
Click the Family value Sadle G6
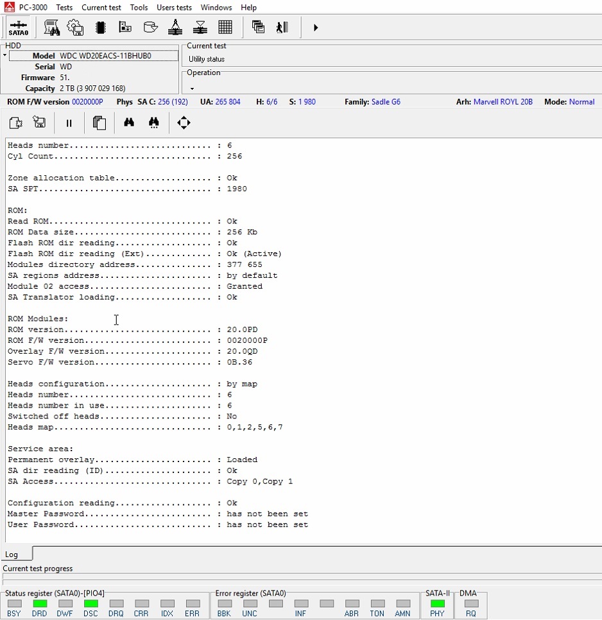[386, 102]
